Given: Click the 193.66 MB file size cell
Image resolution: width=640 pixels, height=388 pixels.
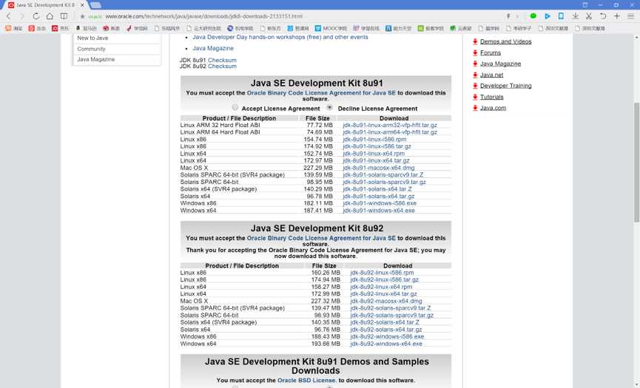Looking at the screenshot, I should click(x=326, y=344).
